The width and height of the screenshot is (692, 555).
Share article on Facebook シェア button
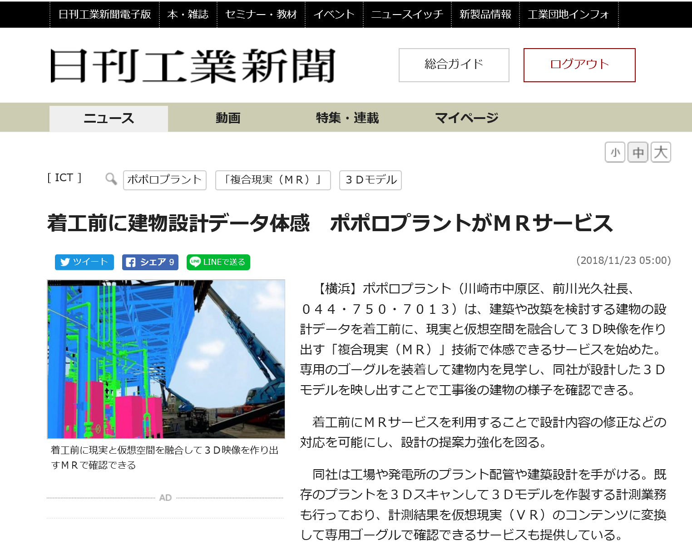click(x=150, y=262)
